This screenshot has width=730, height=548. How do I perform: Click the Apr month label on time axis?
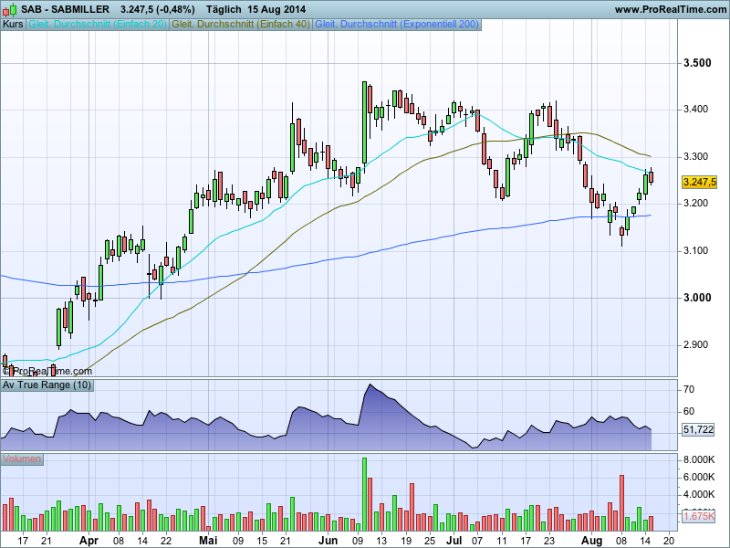89,541
